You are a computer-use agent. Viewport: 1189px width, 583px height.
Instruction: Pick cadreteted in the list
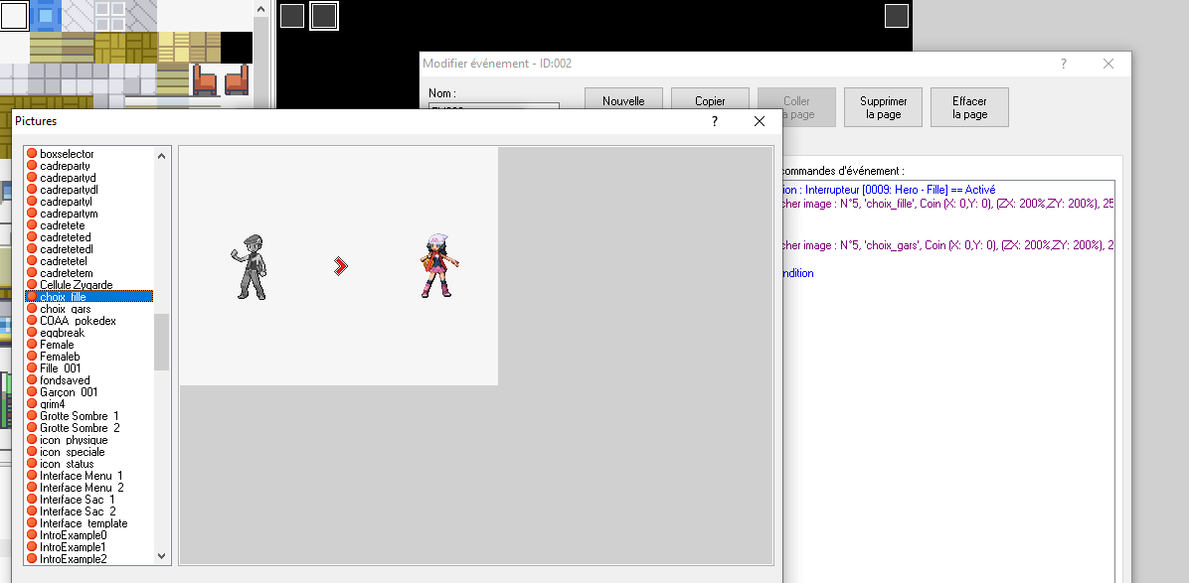pyautogui.click(x=66, y=237)
